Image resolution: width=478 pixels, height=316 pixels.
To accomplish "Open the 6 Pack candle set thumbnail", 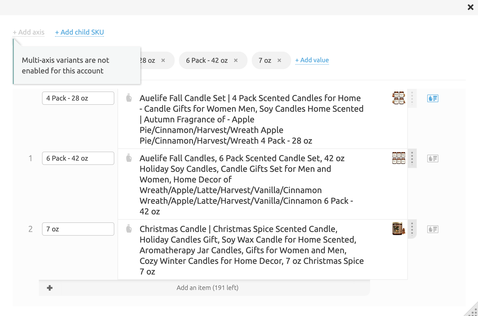I will (399, 158).
